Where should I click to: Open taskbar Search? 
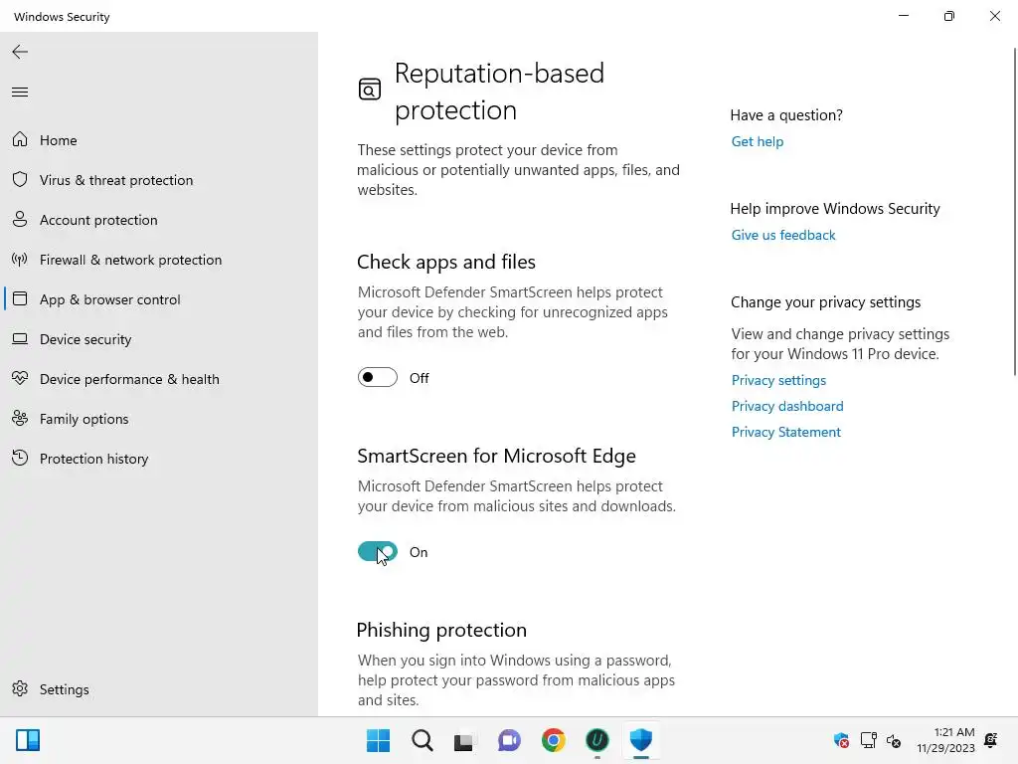(422, 740)
